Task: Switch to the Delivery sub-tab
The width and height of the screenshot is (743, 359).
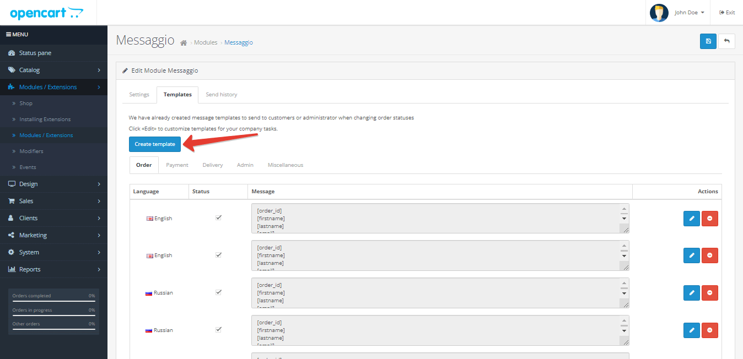Action: tap(213, 165)
